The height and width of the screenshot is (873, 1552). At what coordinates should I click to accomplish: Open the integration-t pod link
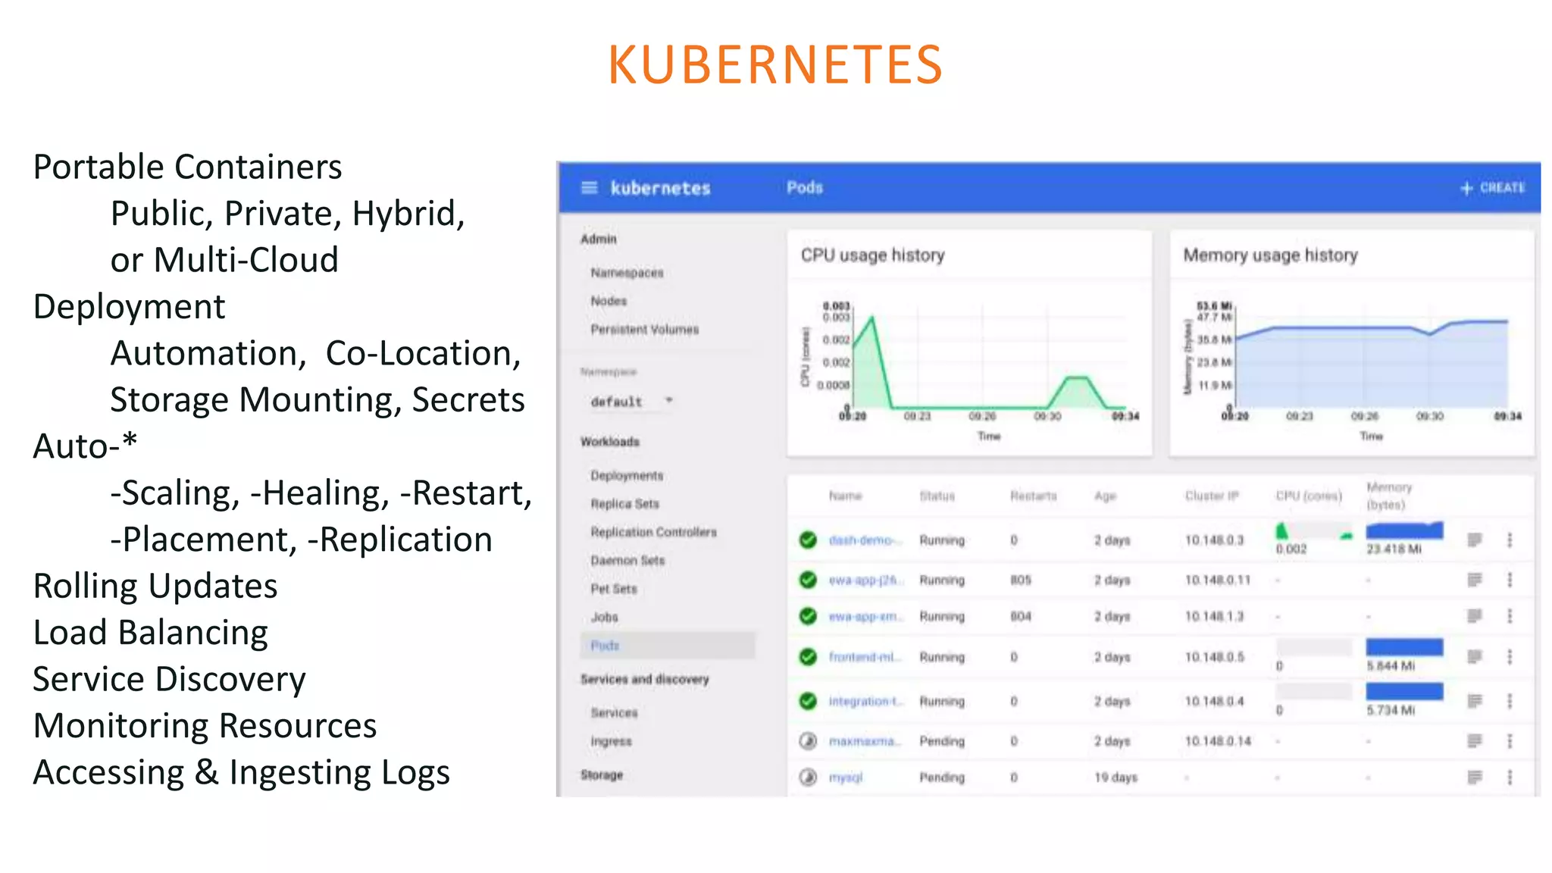click(866, 702)
